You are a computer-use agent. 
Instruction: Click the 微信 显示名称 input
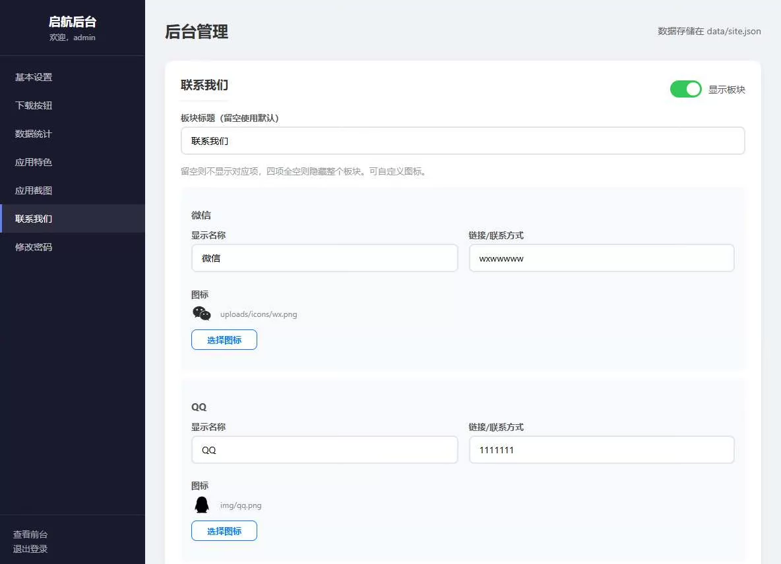point(325,258)
